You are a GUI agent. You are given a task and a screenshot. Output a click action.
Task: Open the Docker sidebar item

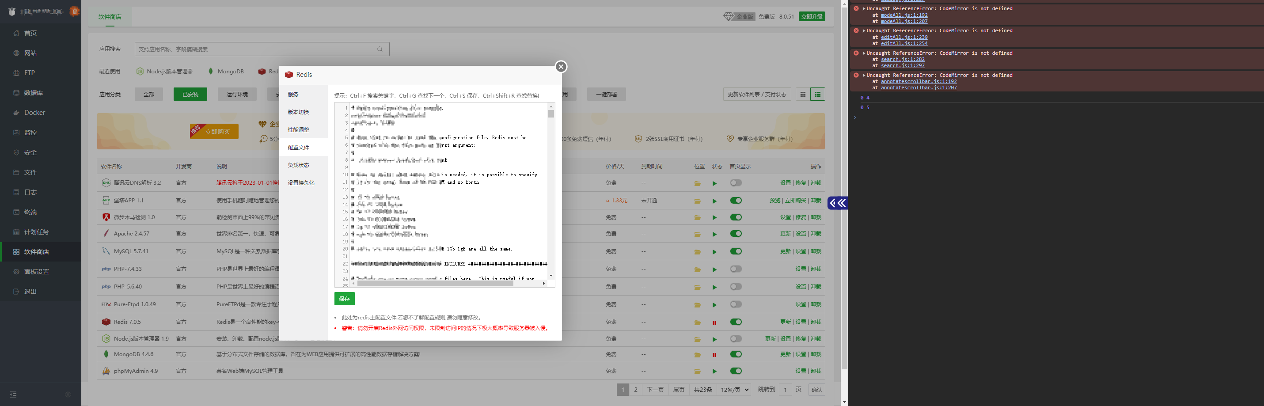(x=34, y=112)
